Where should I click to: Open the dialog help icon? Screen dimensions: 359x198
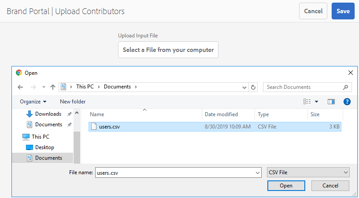[347, 102]
